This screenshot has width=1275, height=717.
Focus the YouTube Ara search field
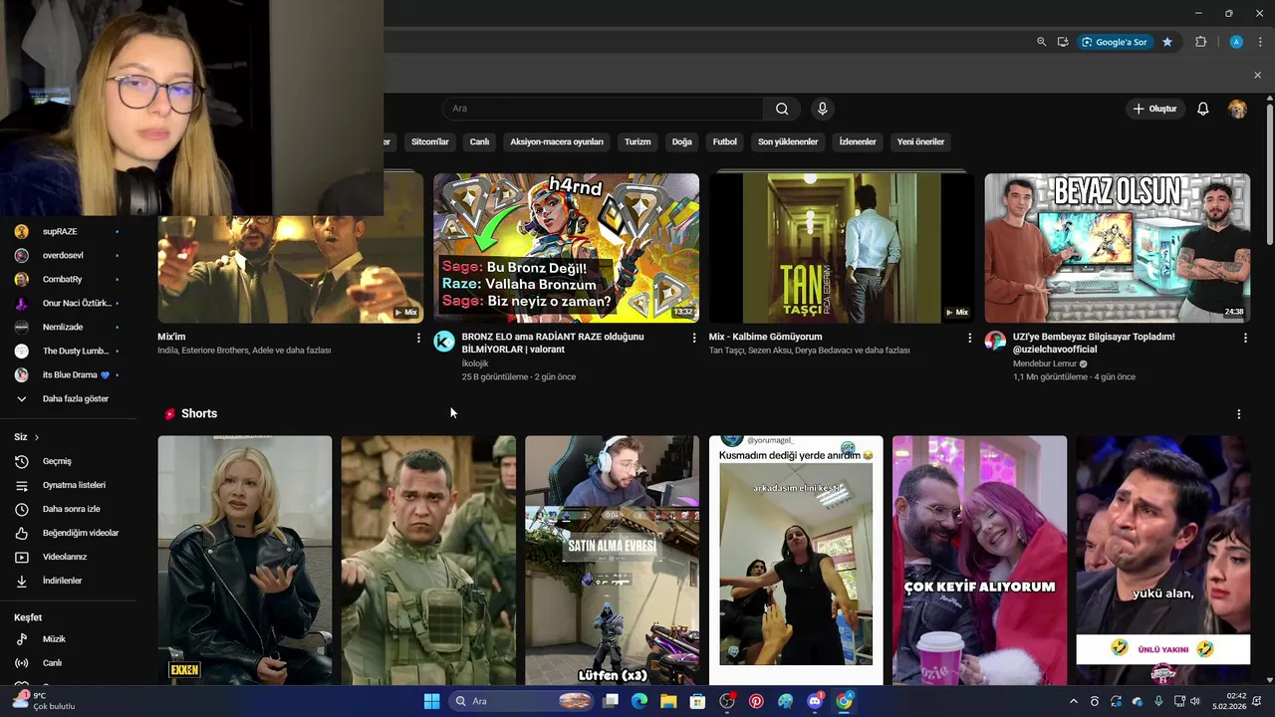tap(603, 109)
